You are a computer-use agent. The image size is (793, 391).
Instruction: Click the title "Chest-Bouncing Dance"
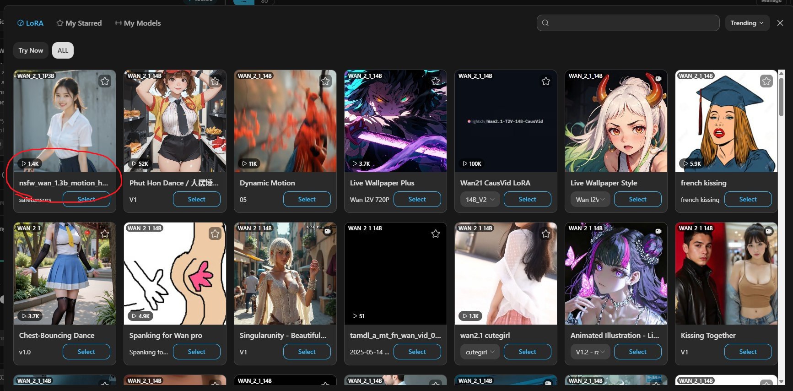point(57,336)
